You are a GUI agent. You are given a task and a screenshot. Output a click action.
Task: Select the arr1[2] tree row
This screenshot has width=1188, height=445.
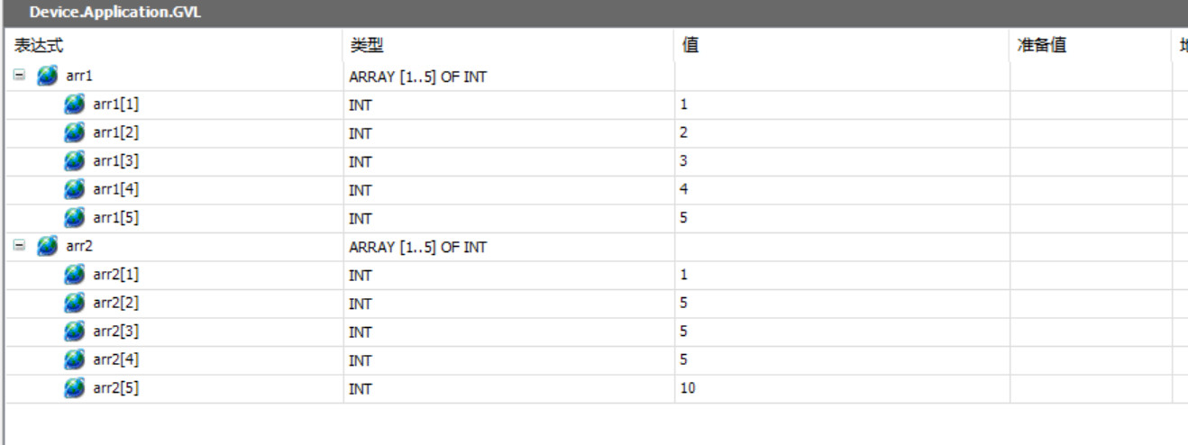[x=597, y=133]
